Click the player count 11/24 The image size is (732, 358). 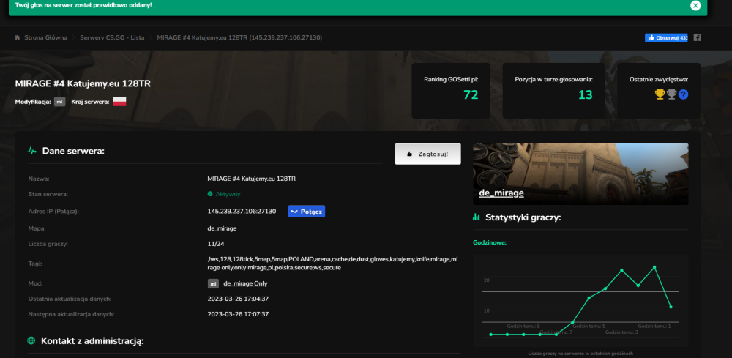pos(215,244)
